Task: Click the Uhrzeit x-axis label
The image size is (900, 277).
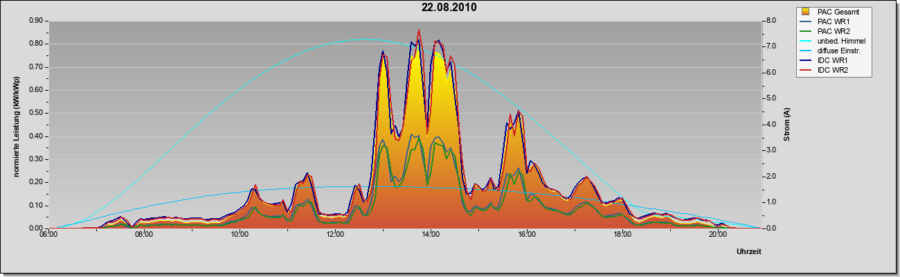Action: [x=749, y=251]
